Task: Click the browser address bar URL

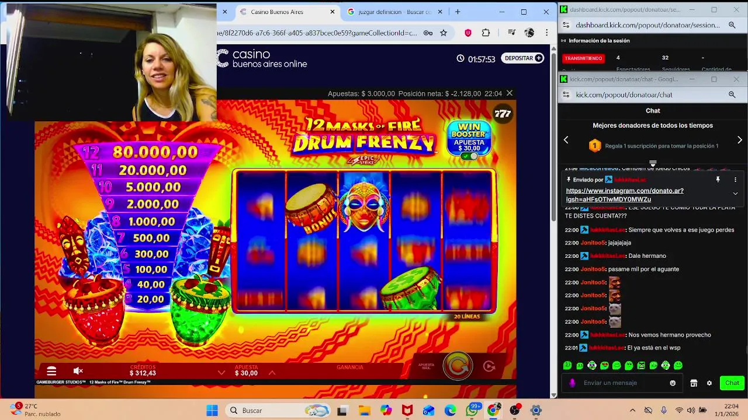Action: pos(317,33)
